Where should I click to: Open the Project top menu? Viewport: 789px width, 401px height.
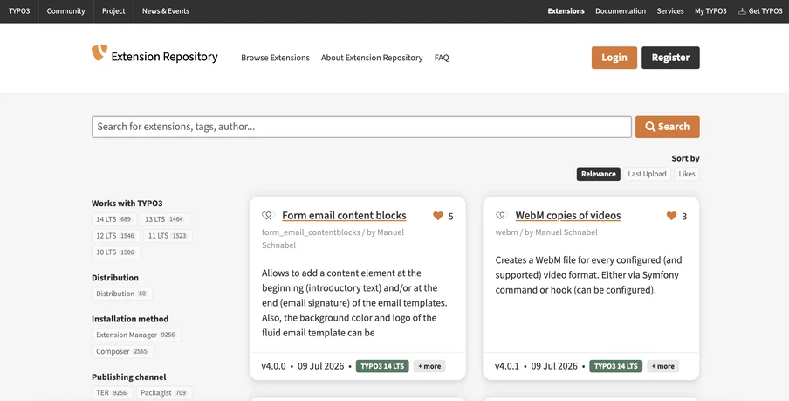click(x=113, y=11)
